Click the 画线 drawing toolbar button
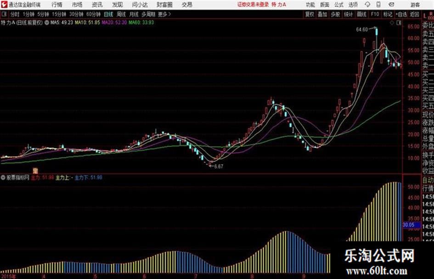 click(x=361, y=14)
